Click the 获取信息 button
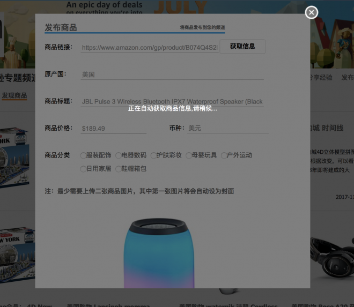Image resolution: width=354 pixels, height=307 pixels. pos(242,47)
